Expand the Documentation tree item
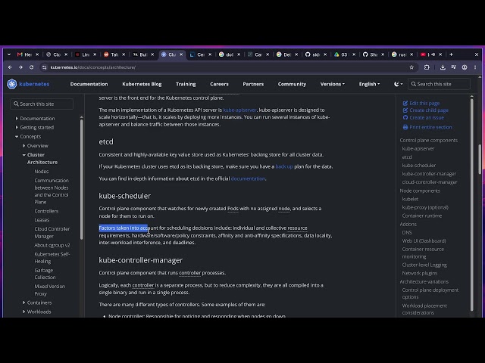 [17, 119]
